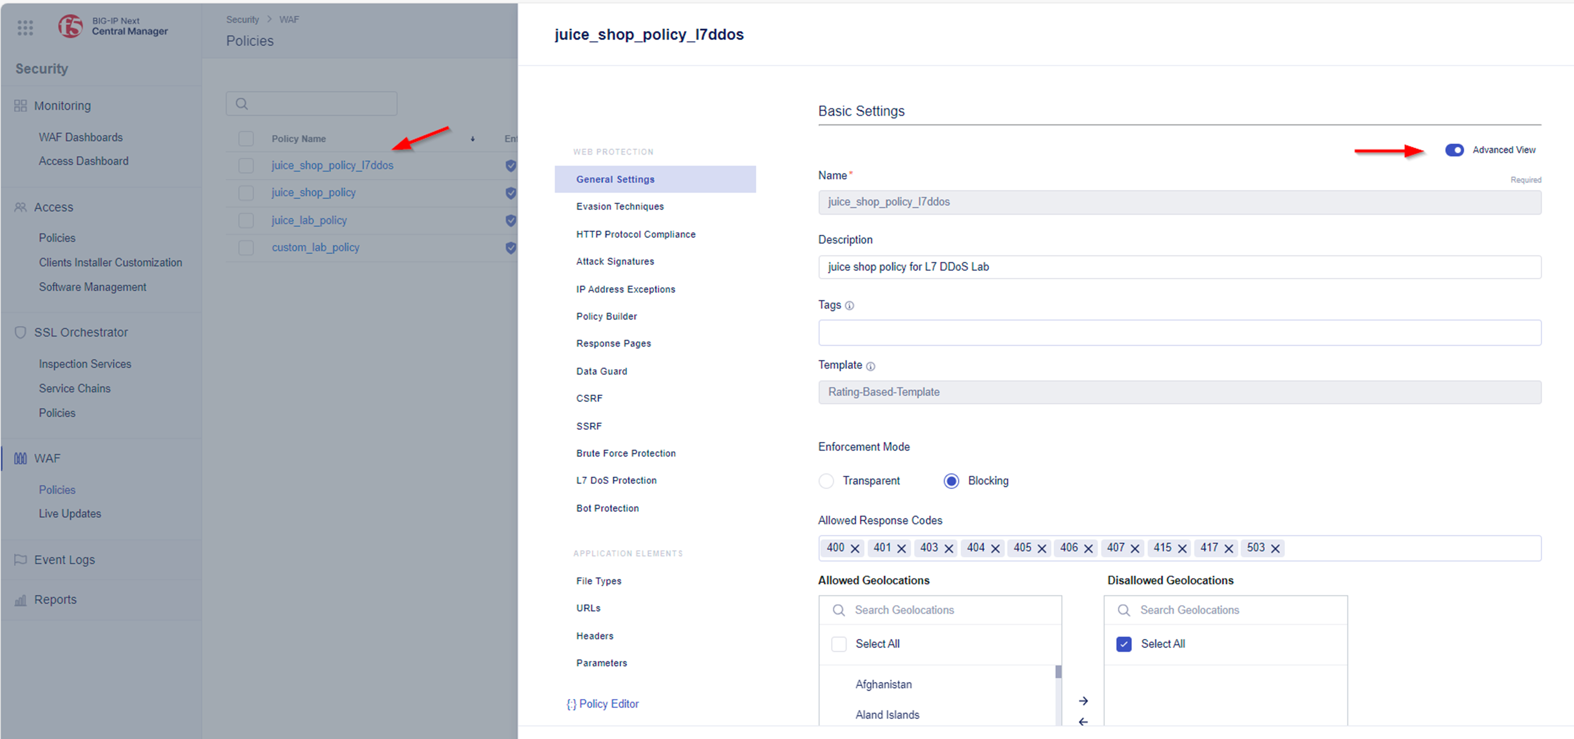
Task: Remove the 405 response code
Action: click(x=1042, y=548)
